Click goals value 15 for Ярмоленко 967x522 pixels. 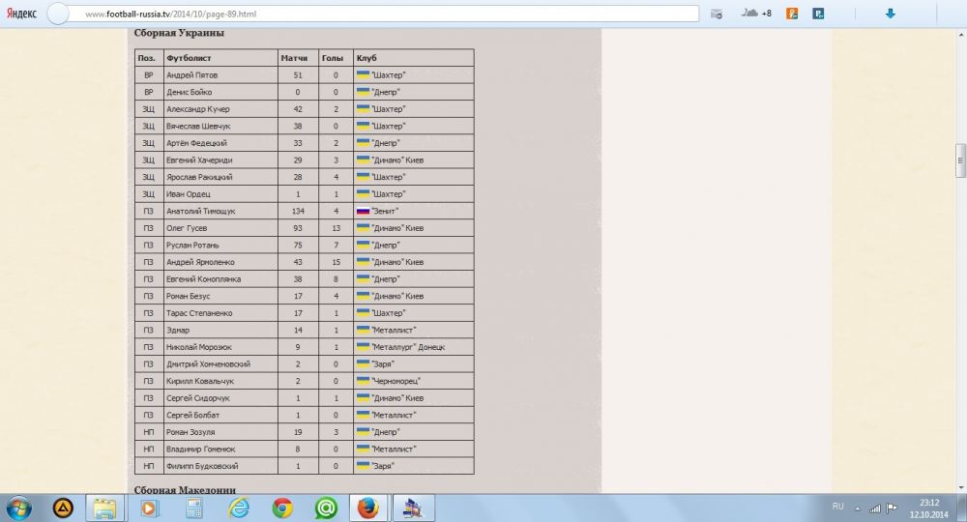[337, 262]
